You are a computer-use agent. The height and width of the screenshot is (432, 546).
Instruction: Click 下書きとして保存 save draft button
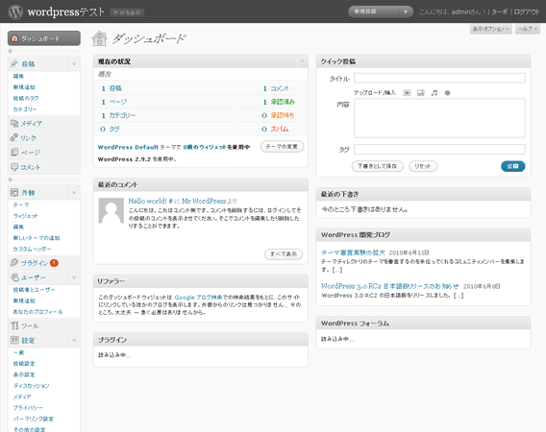pyautogui.click(x=378, y=166)
